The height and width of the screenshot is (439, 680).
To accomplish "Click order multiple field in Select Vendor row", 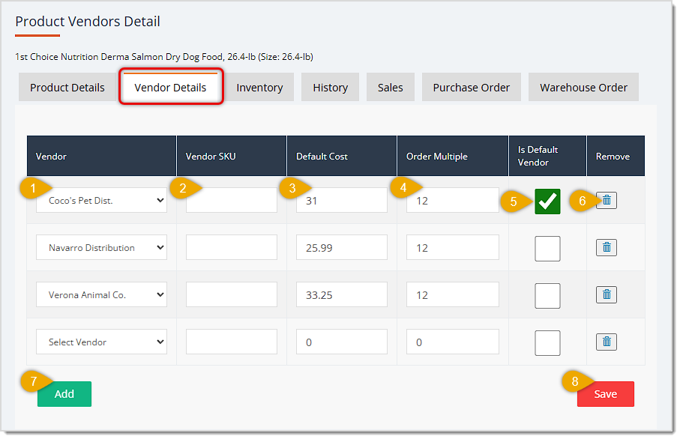I will point(453,342).
